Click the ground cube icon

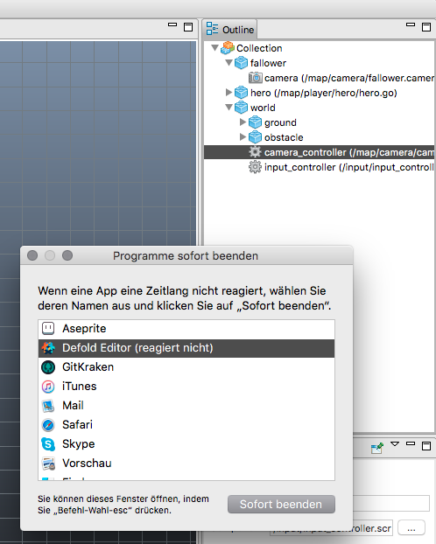[x=256, y=122]
